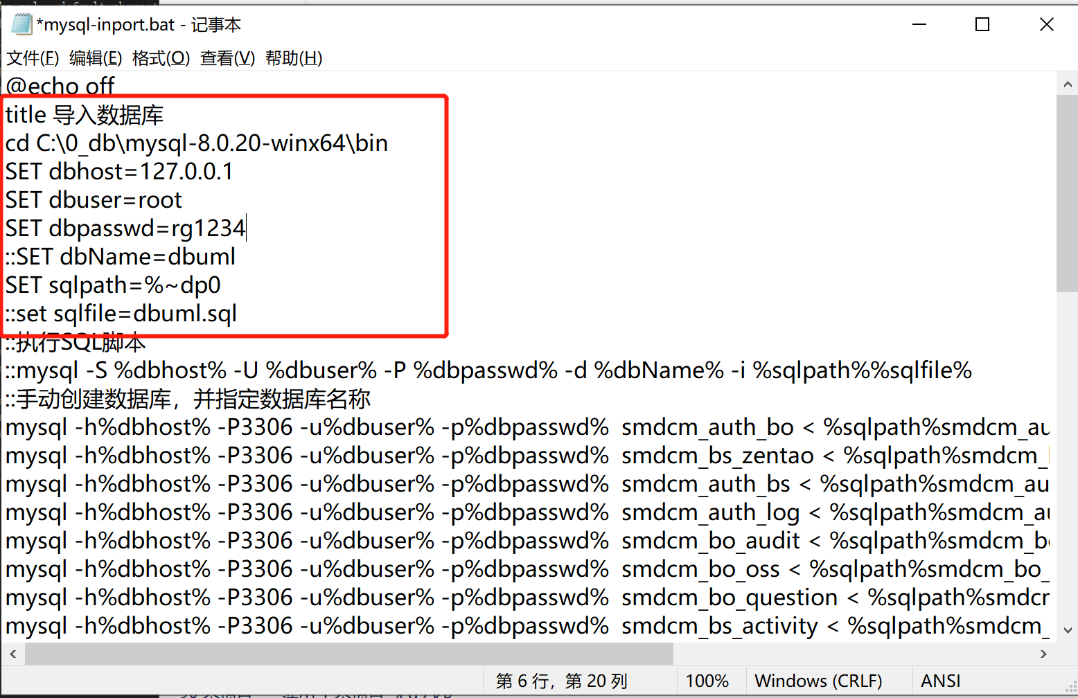Viewport: 1078px width, 698px height.
Task: Click the 'SET dbhost=127.0.0.1' line
Action: (x=119, y=171)
